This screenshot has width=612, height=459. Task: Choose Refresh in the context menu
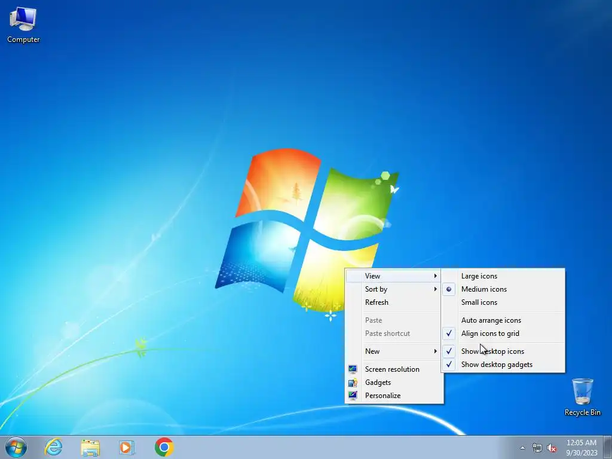pyautogui.click(x=394, y=302)
